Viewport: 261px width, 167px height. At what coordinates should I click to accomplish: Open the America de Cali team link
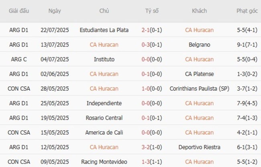click(x=104, y=132)
